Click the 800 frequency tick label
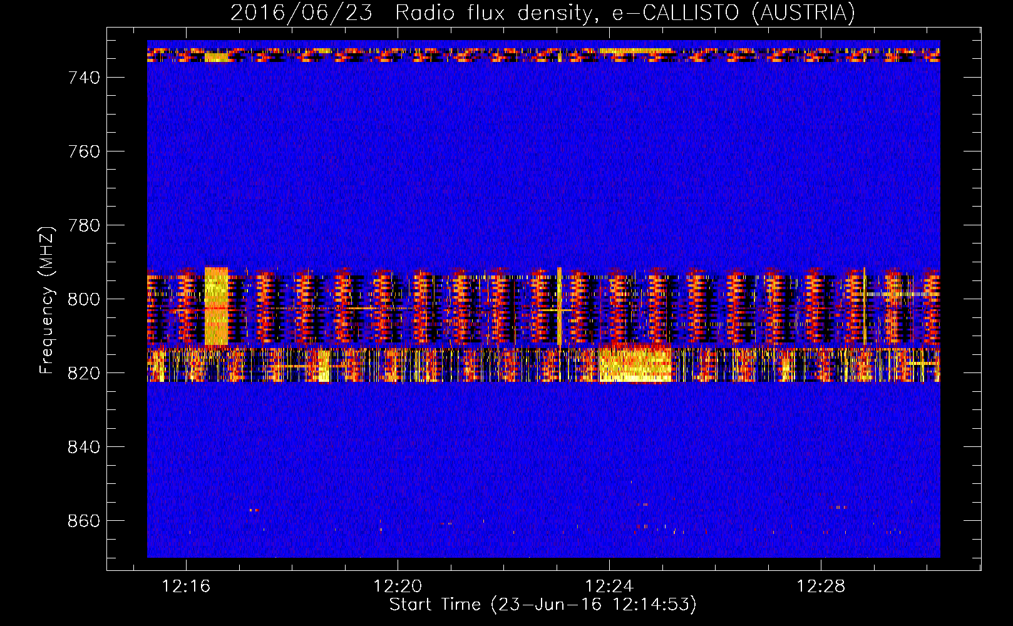Viewport: 1013px width, 626px height. pos(84,299)
